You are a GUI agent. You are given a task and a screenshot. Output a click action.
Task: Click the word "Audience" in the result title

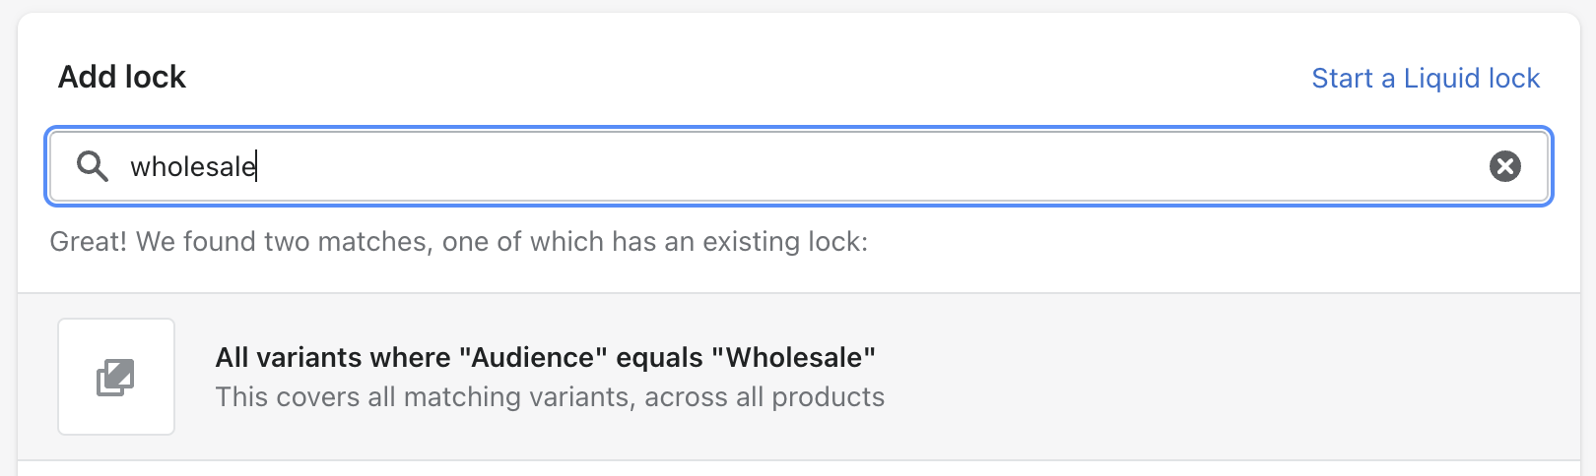pos(533,358)
